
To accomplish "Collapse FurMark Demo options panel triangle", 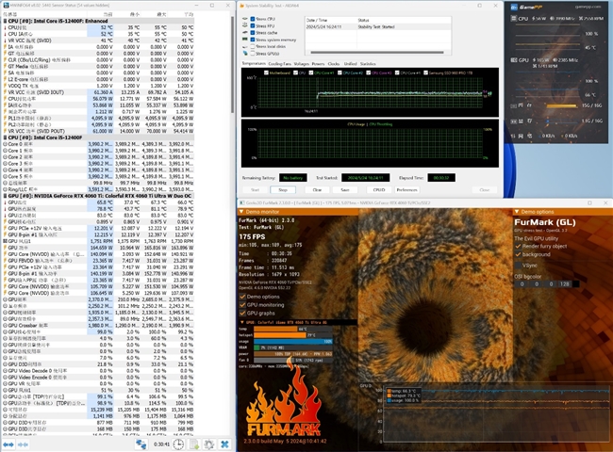I will 517,212.
